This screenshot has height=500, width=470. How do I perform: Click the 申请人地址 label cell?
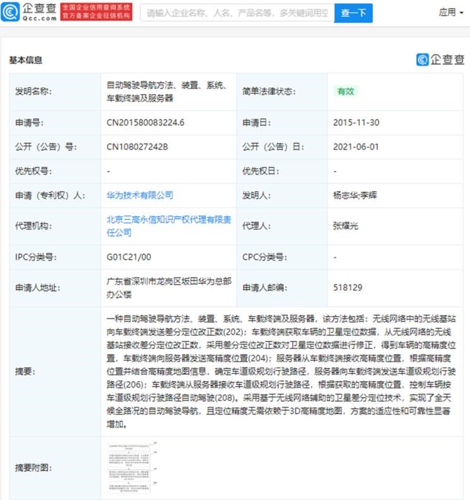tap(55, 288)
